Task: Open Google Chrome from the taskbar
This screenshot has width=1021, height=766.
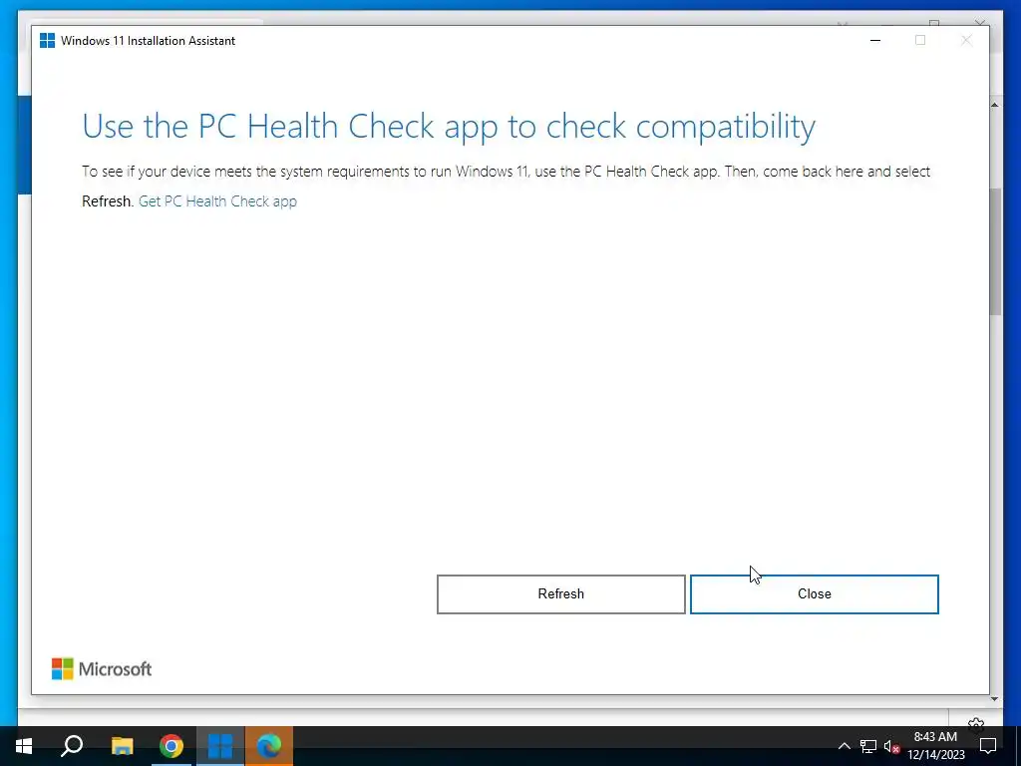Action: [x=171, y=746]
